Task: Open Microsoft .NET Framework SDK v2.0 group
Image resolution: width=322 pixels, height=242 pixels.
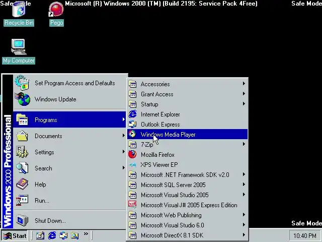Action: coord(188,174)
